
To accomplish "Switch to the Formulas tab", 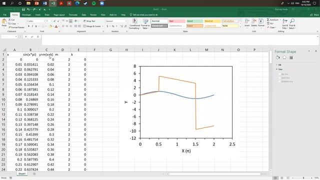I will tap(73, 15).
